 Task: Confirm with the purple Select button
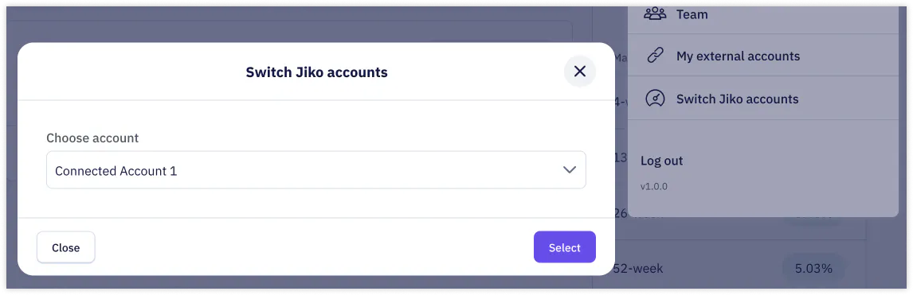564,247
